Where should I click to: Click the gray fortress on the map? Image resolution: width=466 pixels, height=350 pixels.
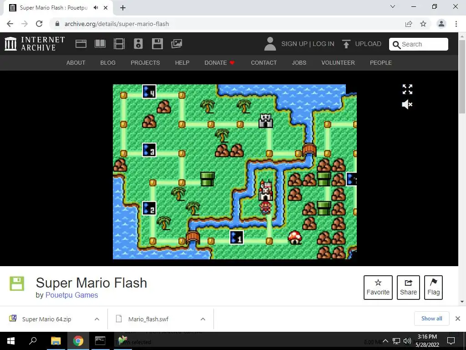click(x=266, y=121)
